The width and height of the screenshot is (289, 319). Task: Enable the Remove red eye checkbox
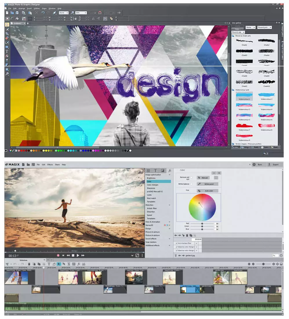[x=191, y=177]
